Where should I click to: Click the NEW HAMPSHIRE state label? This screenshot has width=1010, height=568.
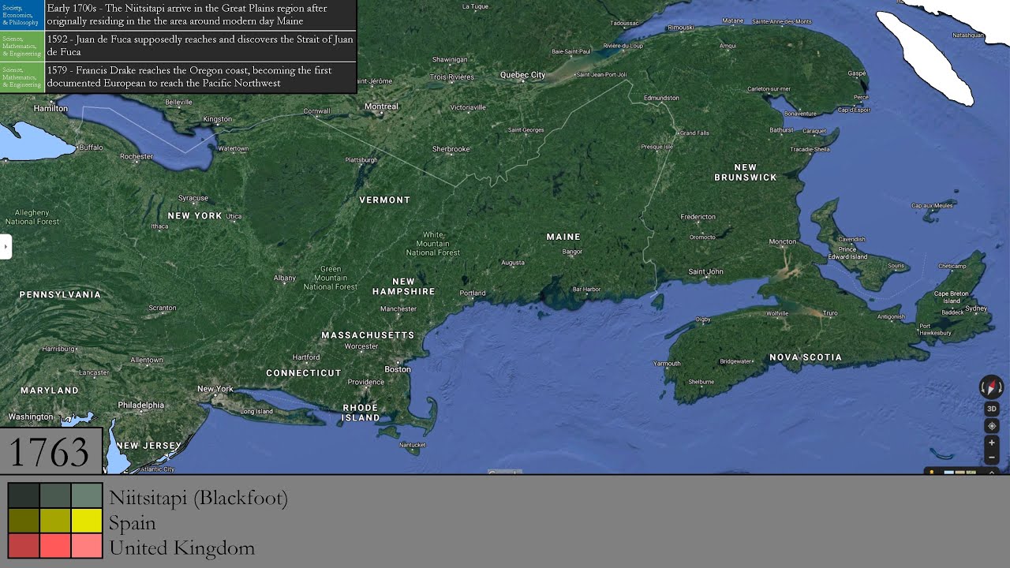[x=404, y=286]
